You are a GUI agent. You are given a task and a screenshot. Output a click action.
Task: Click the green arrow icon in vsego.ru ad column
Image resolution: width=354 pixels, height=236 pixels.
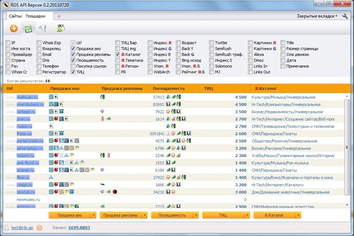pos(102,184)
